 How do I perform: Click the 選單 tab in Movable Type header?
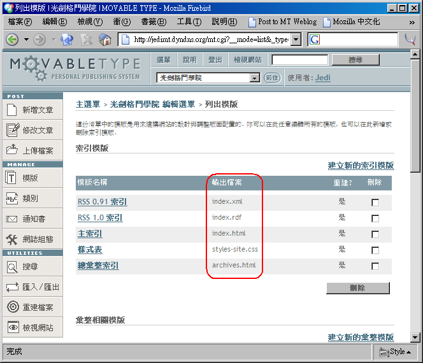[164, 60]
